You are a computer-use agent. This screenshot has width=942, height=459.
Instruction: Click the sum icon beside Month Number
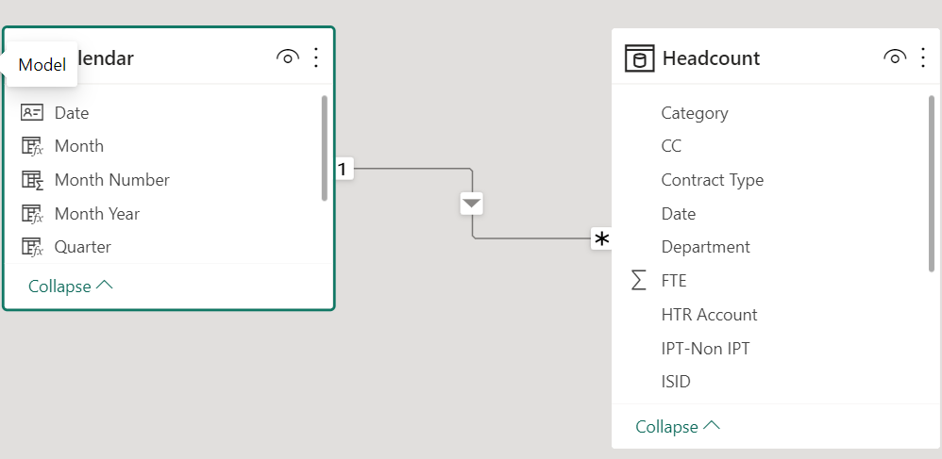click(x=32, y=180)
